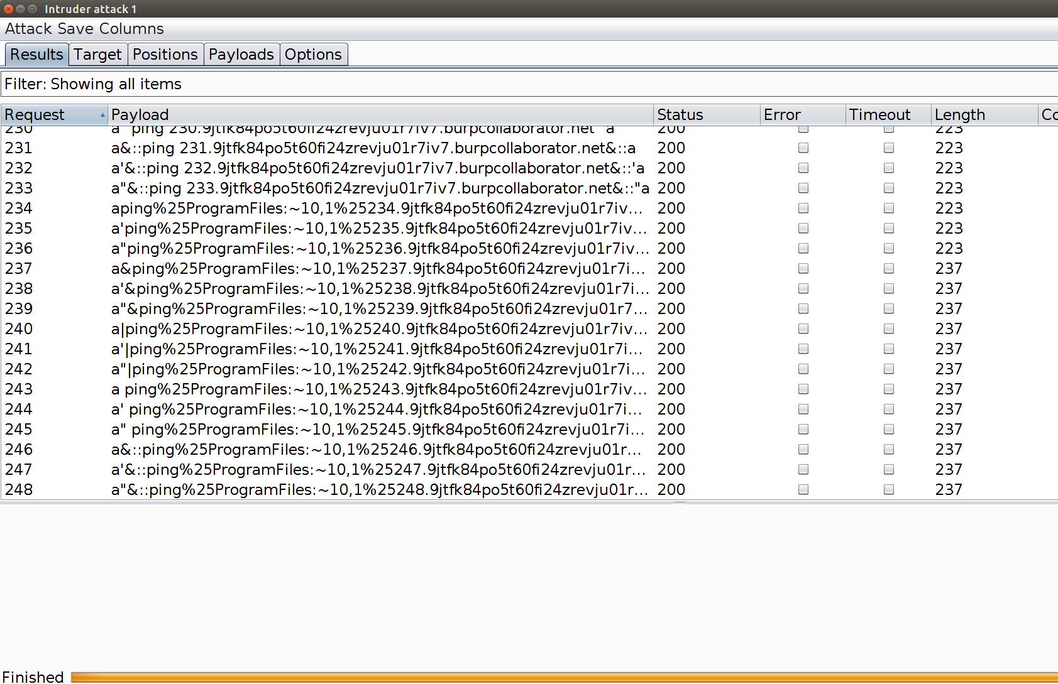Toggle the sort arrow in Request header
Screen dimensions: 1058x684
pos(102,115)
